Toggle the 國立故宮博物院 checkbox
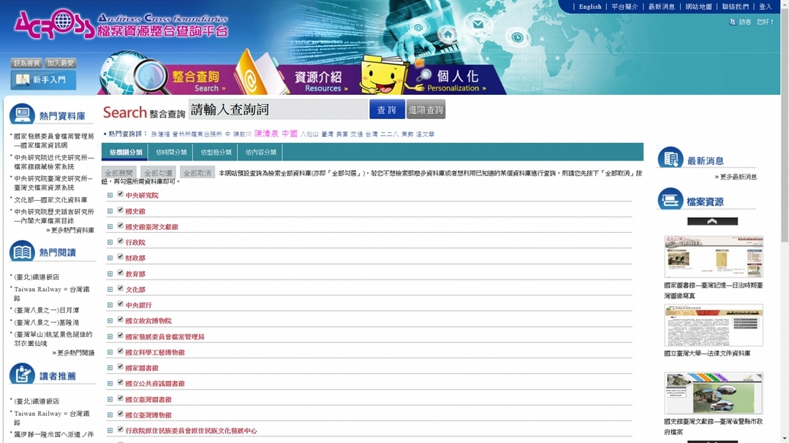 tap(120, 320)
